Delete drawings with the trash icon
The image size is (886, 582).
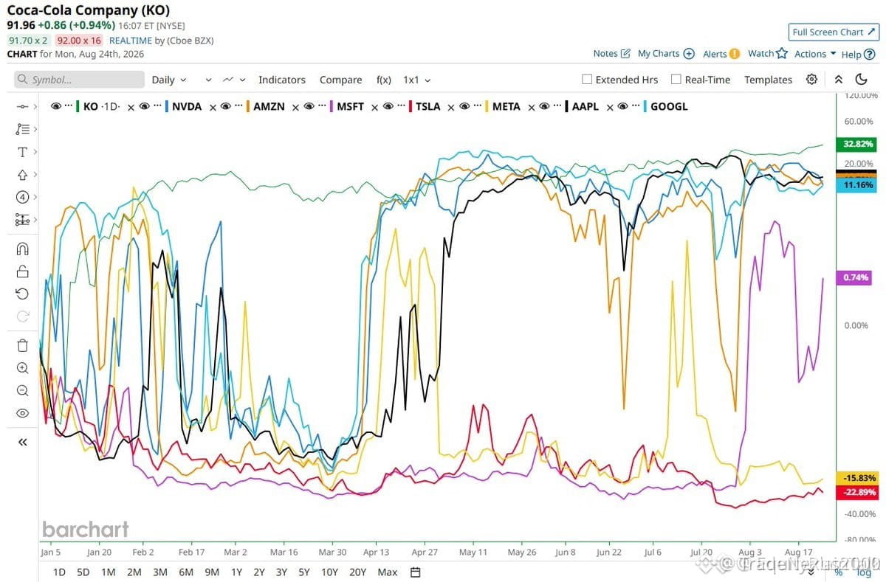(22, 345)
